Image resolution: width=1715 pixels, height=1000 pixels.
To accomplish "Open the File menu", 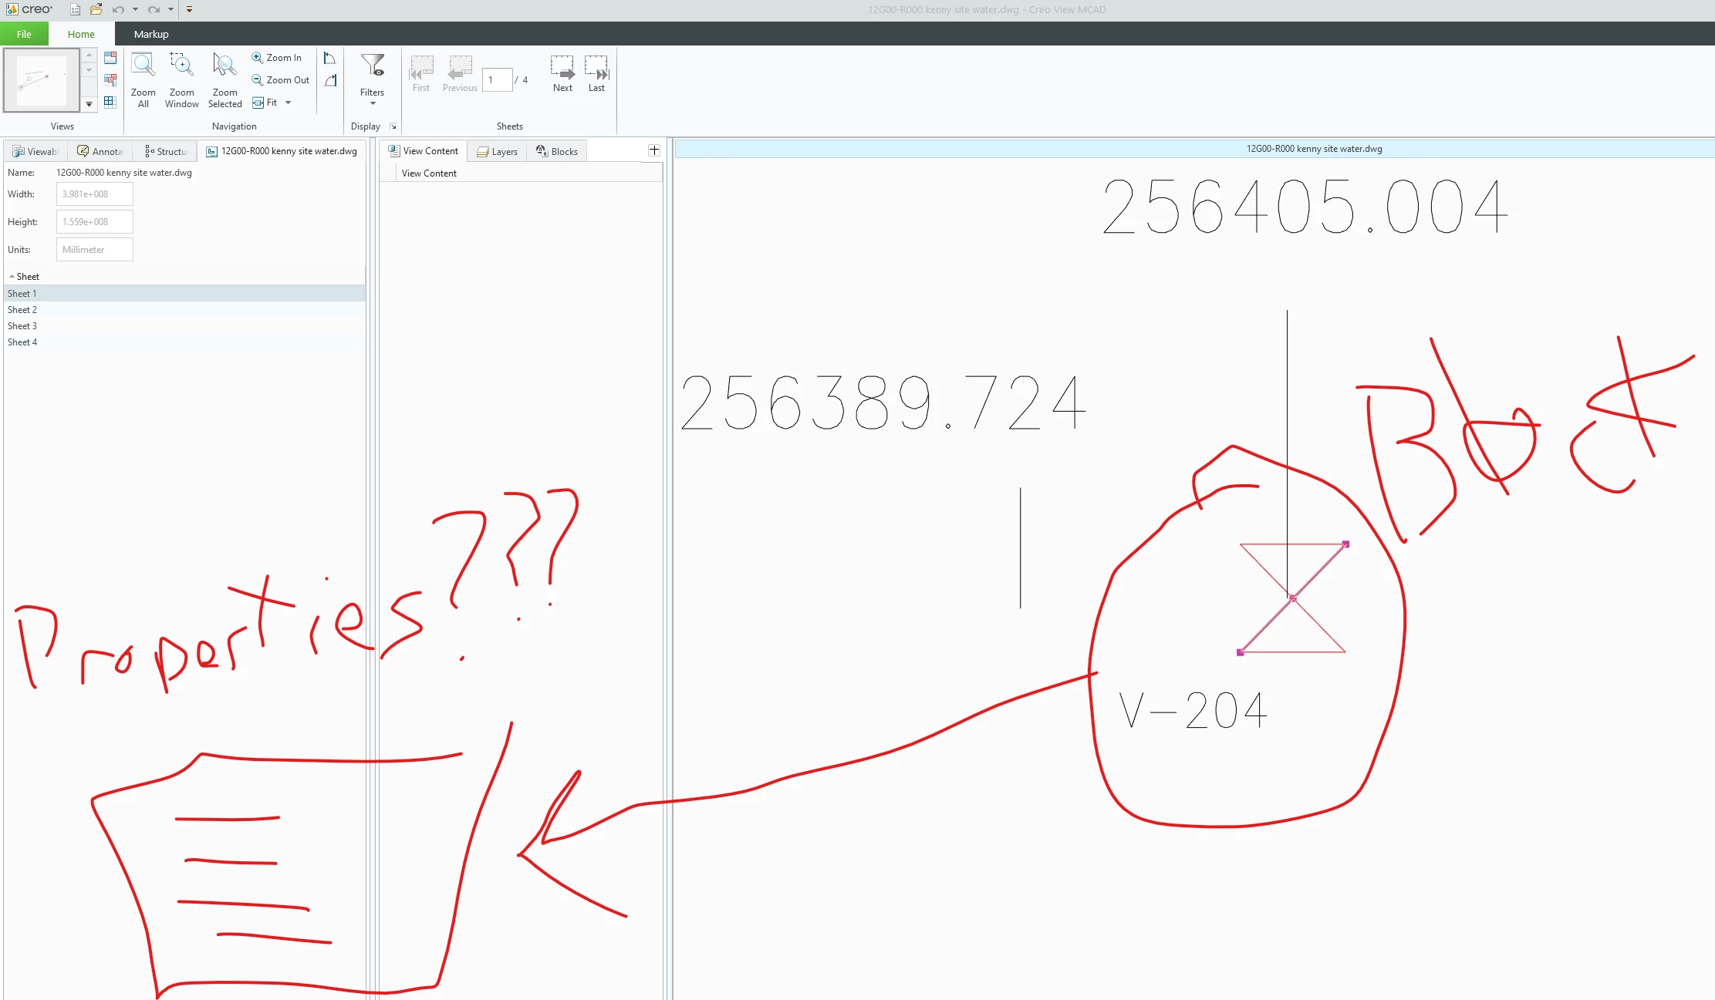I will pos(24,34).
